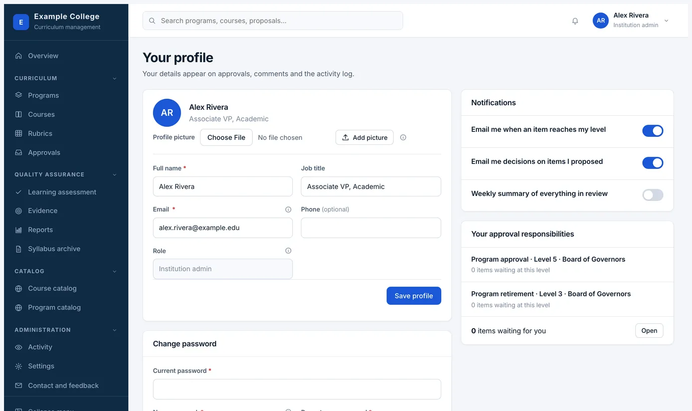
Task: Collapse the Catalog section
Action: (114, 271)
